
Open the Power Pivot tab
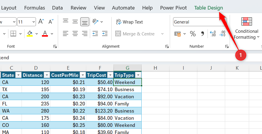point(173,8)
